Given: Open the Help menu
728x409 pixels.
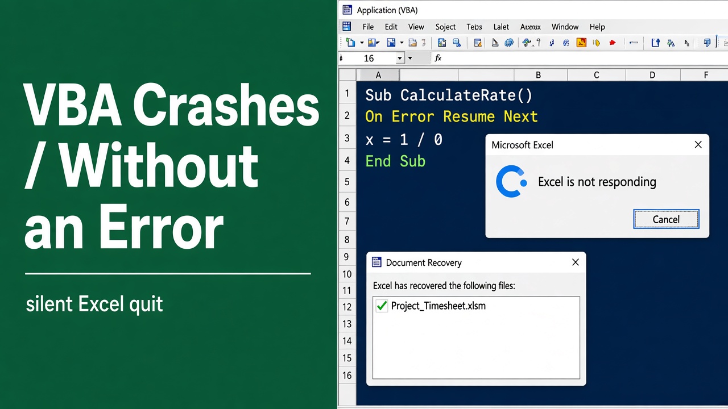Looking at the screenshot, I should pos(597,27).
